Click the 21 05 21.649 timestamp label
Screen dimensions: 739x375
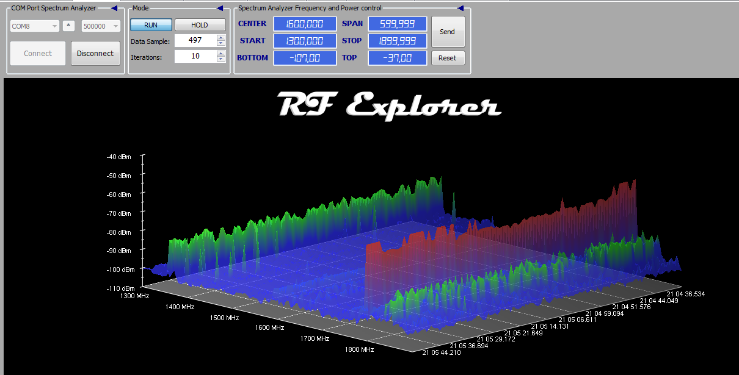coord(524,332)
